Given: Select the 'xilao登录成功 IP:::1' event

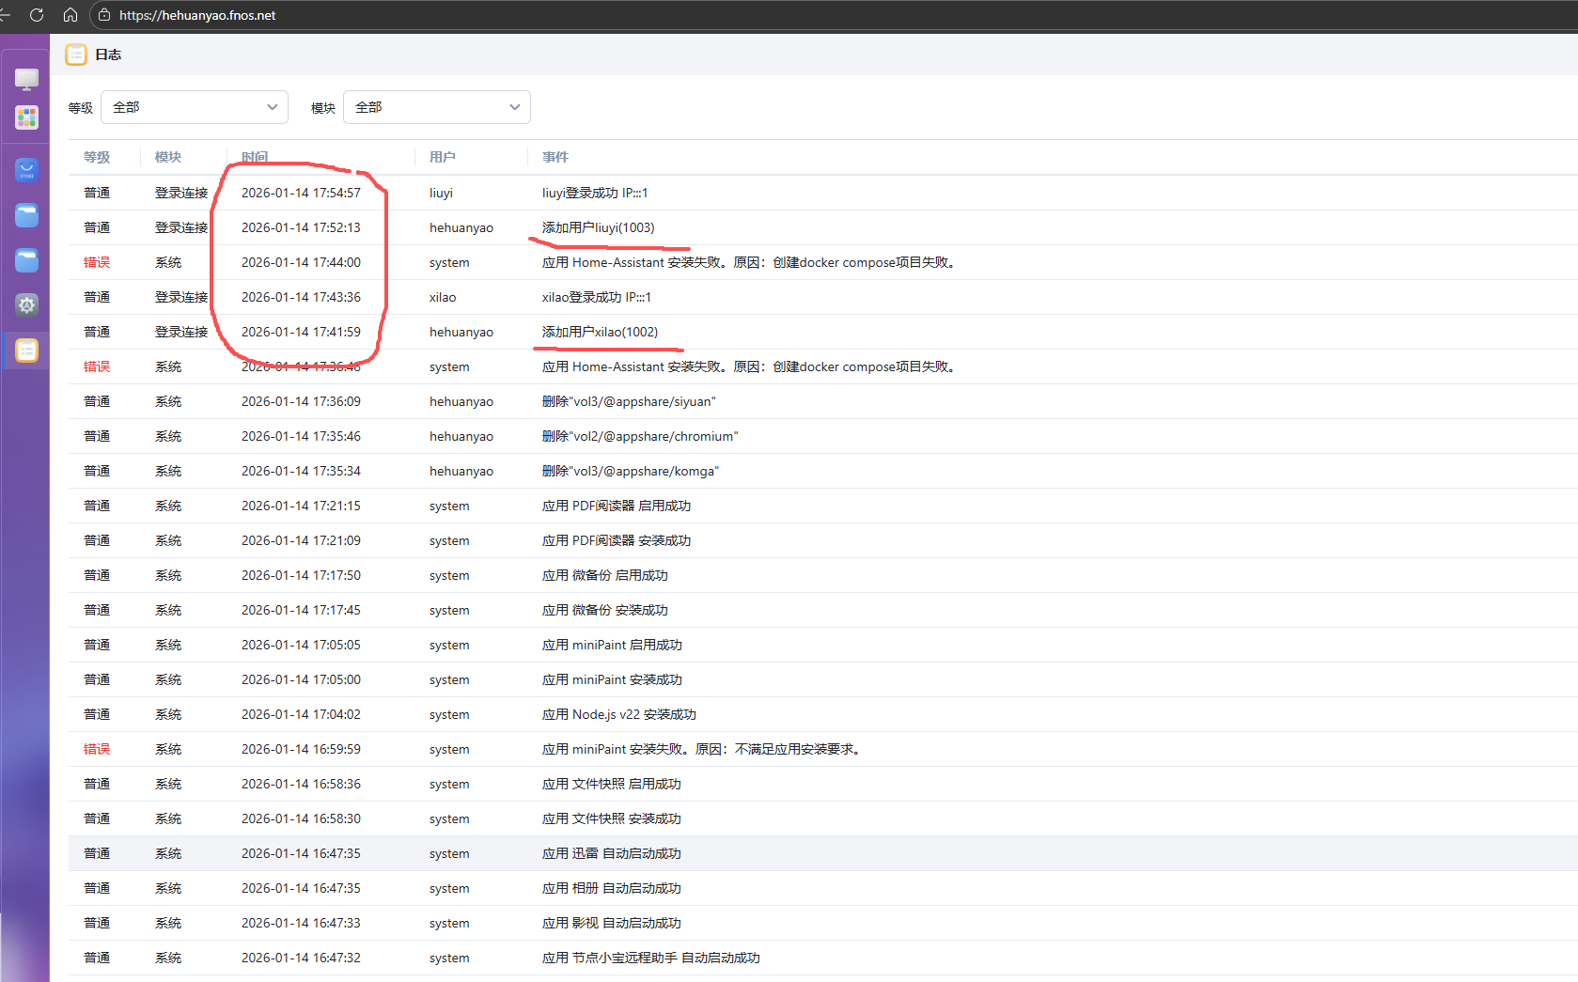Looking at the screenshot, I should [597, 297].
